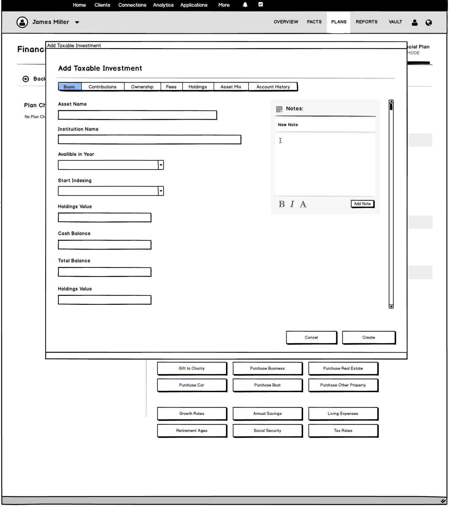Switch to the Asset Mix tab
The width and height of the screenshot is (449, 507).
(231, 87)
